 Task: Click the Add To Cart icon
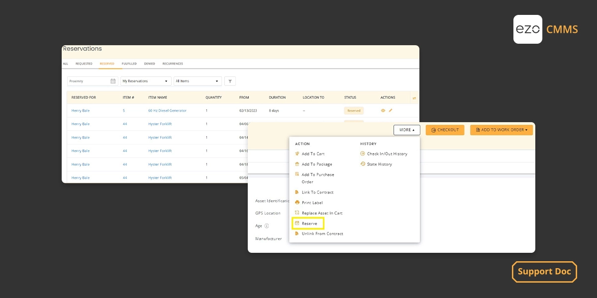coord(297,153)
